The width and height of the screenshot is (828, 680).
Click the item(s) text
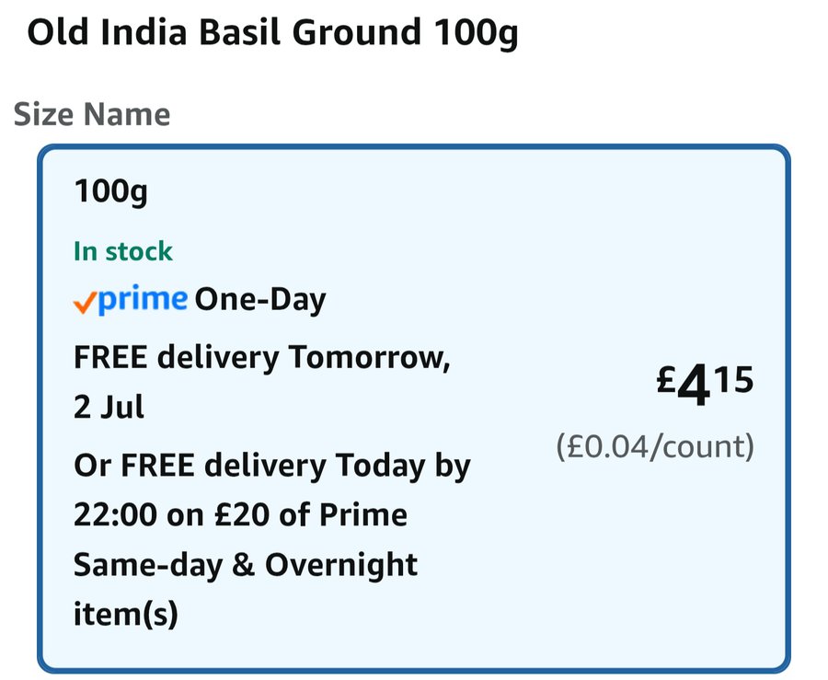tap(126, 614)
